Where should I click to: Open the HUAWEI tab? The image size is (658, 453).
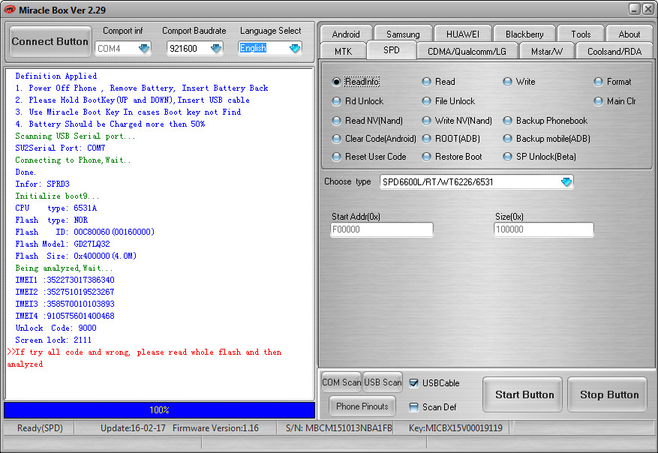point(462,34)
